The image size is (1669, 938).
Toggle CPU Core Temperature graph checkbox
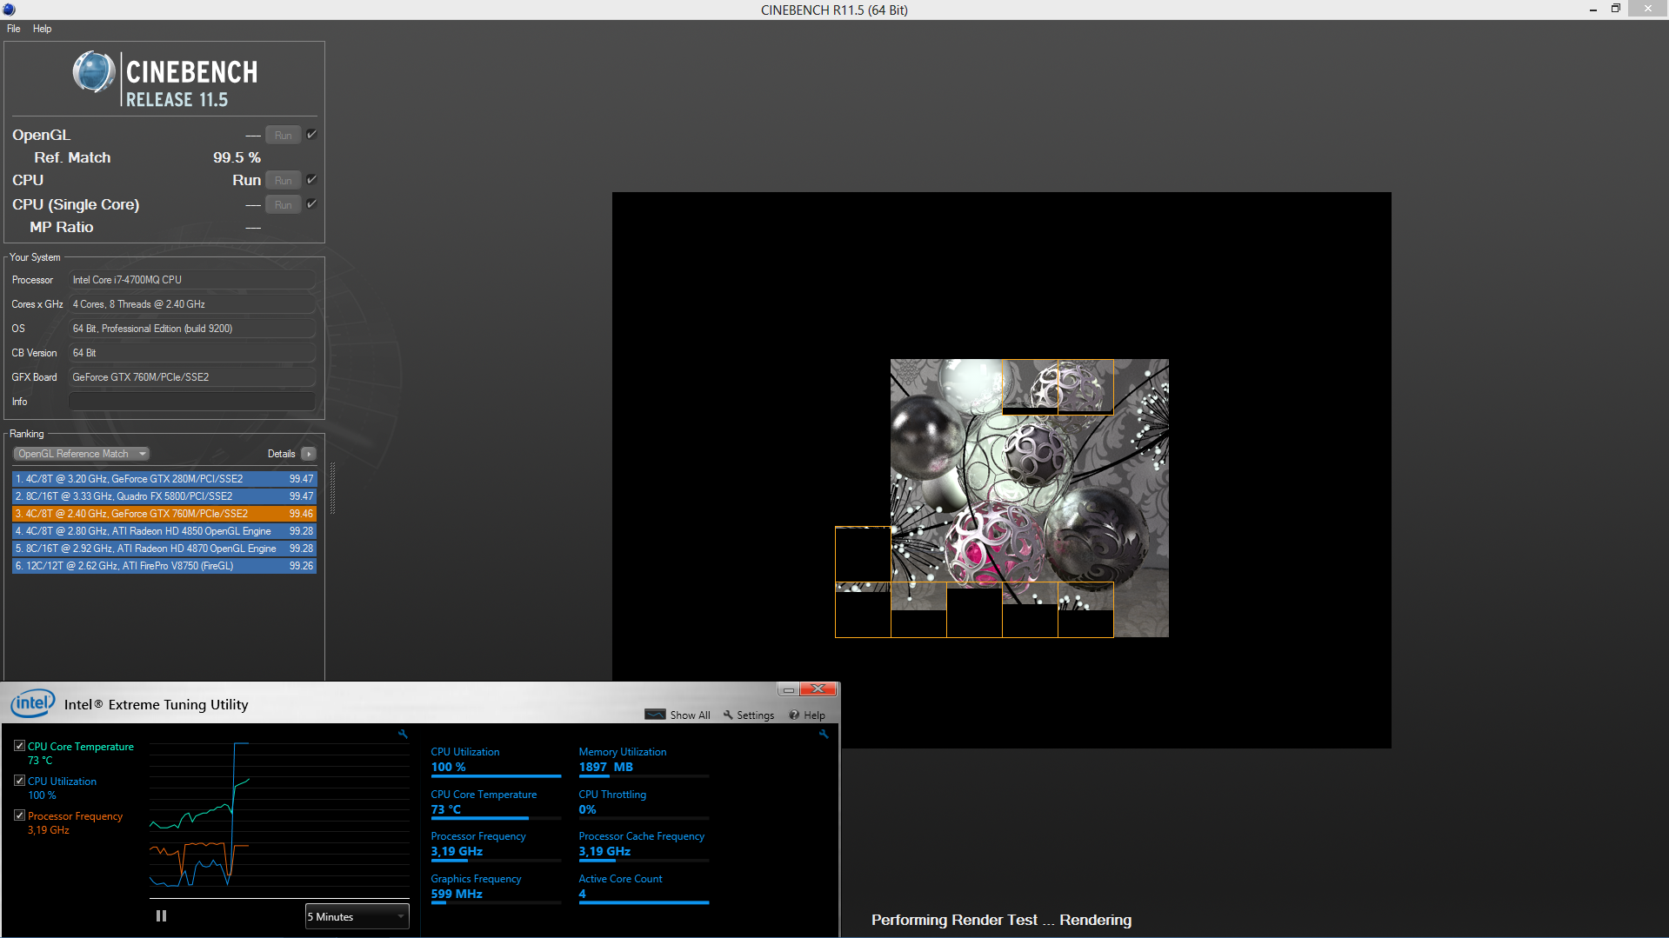19,746
